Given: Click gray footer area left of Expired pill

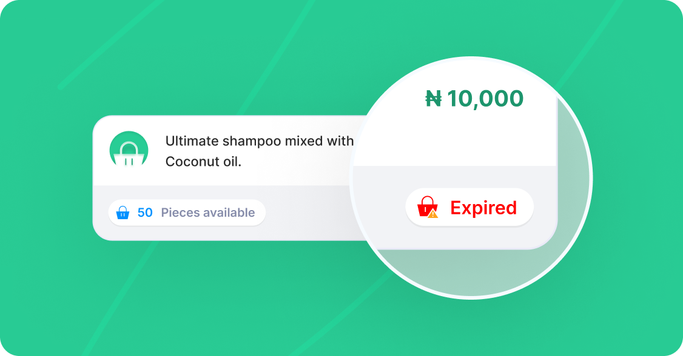Looking at the screenshot, I should (x=379, y=209).
